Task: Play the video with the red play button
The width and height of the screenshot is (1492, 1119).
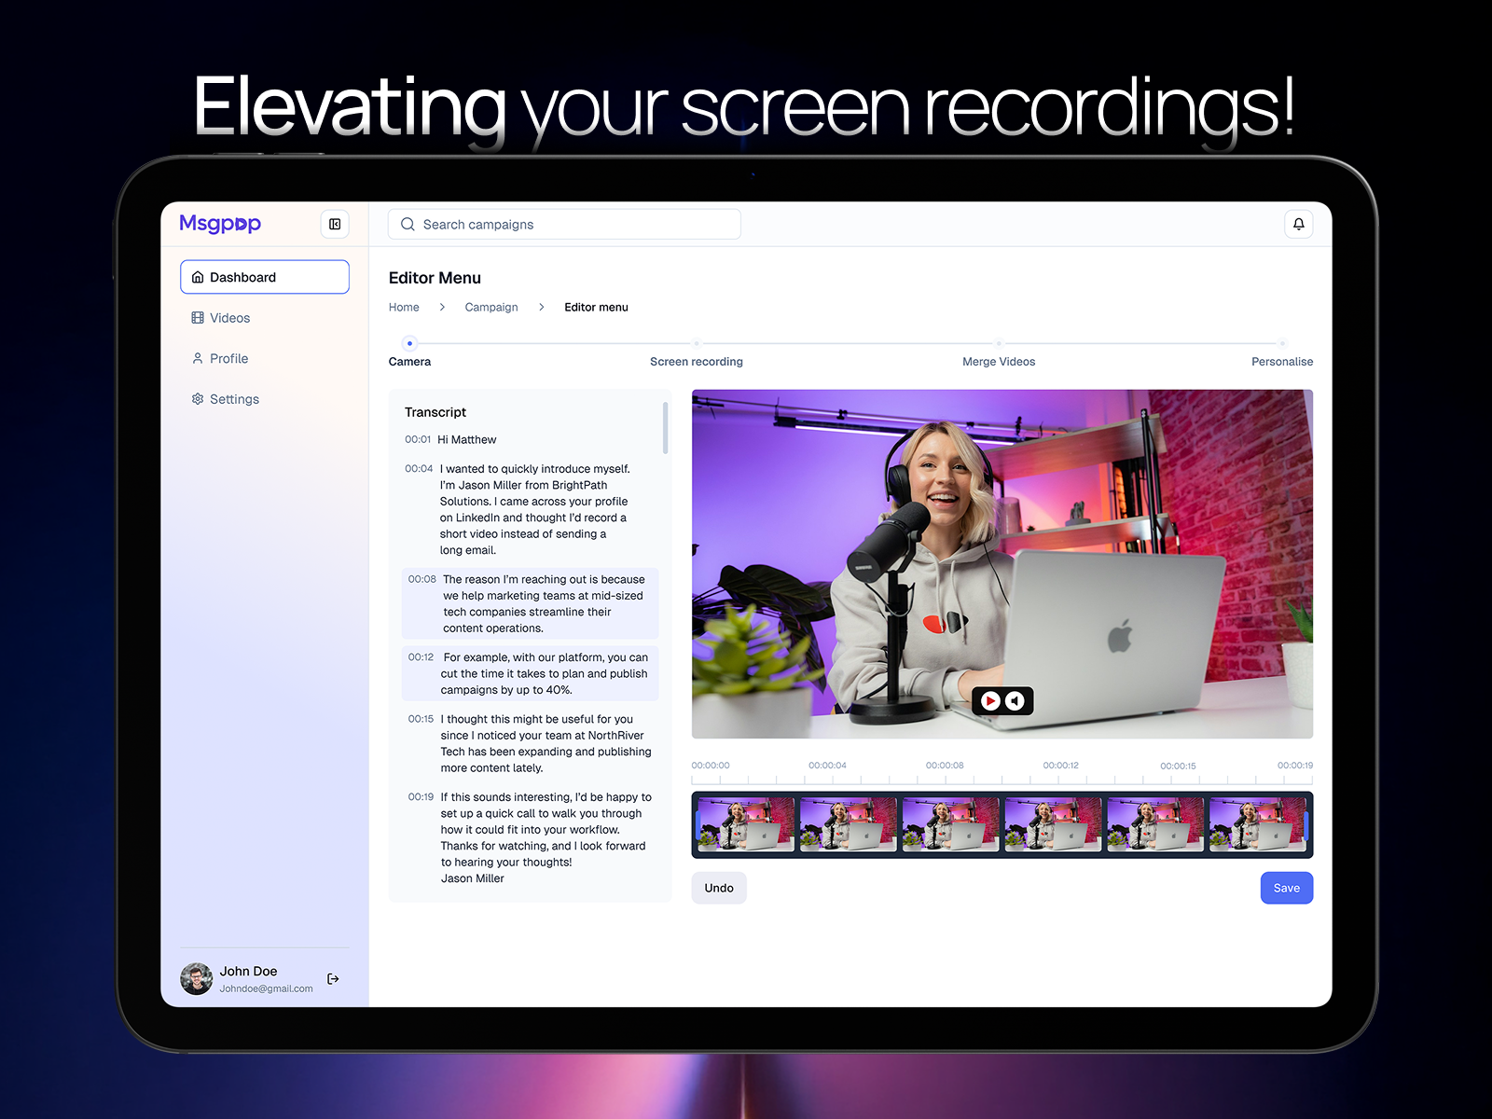Action: tap(991, 700)
